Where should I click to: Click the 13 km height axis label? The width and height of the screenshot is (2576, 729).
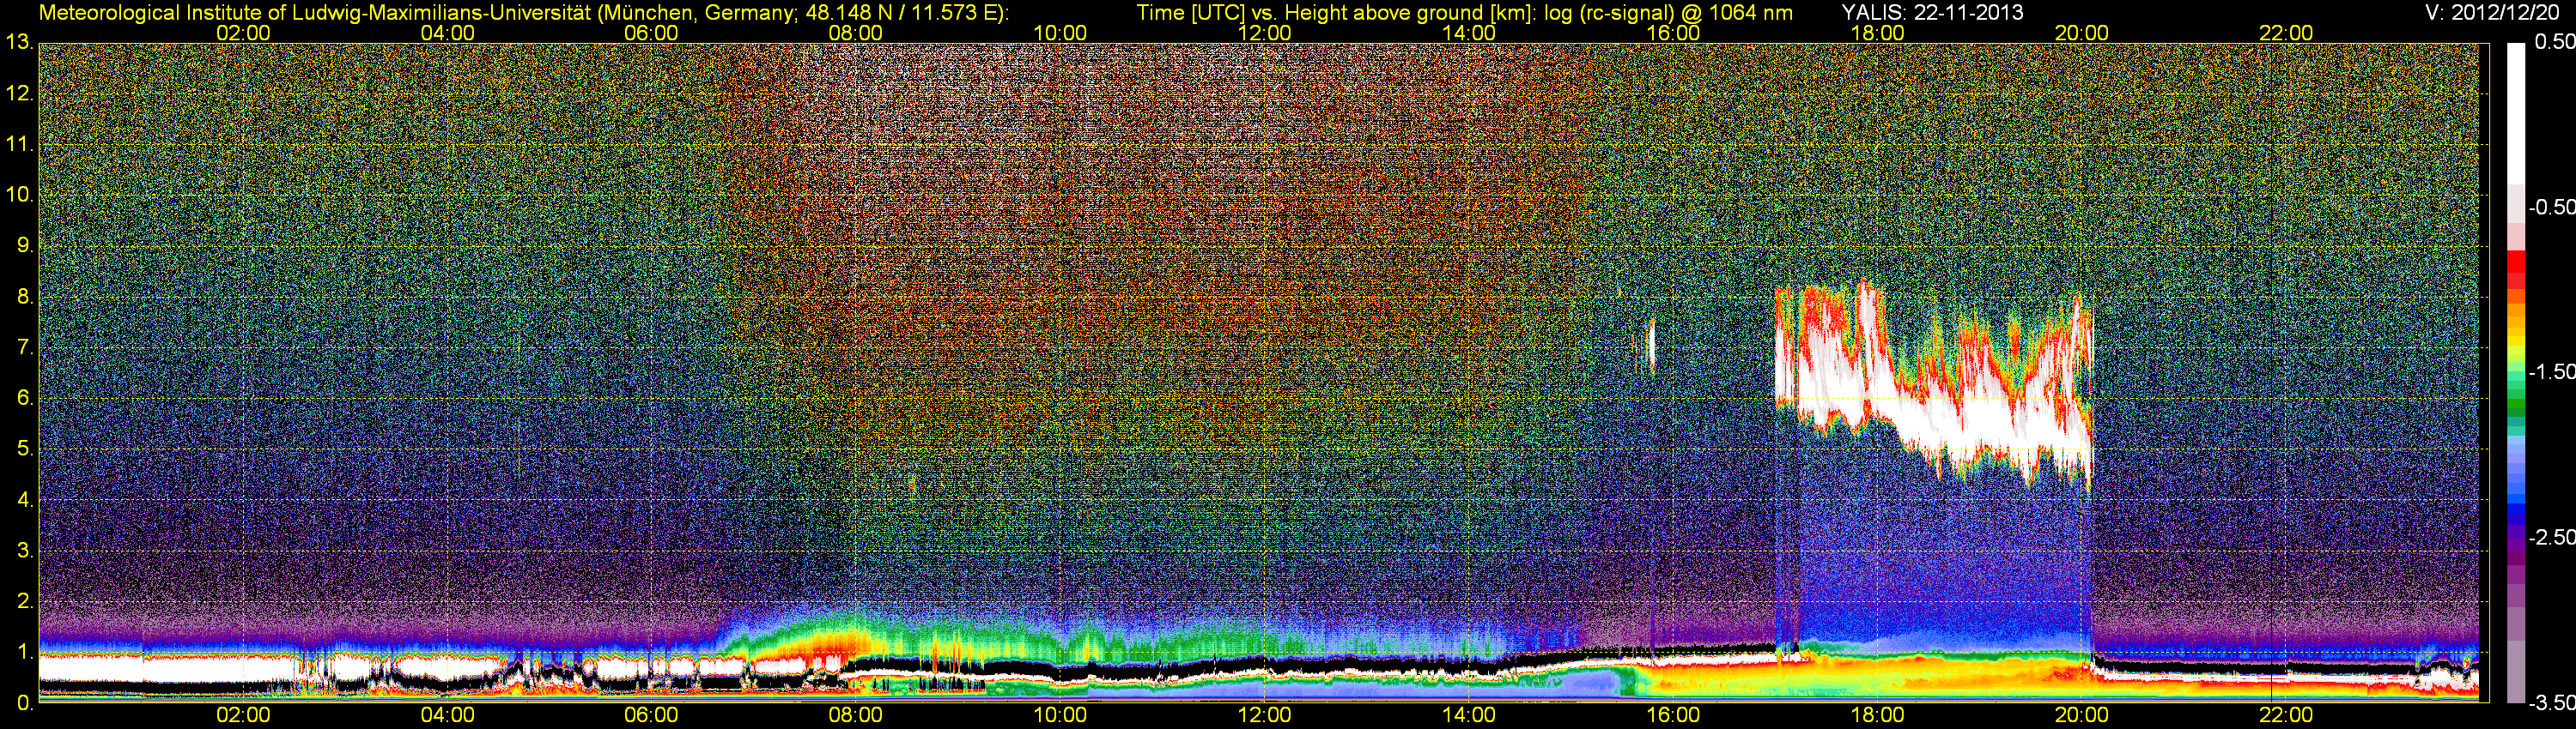click(18, 43)
